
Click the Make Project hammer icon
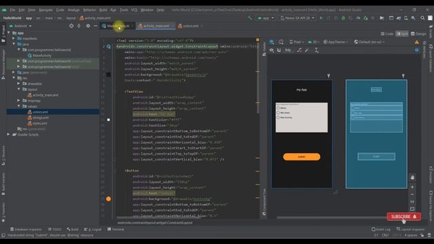click(250, 18)
